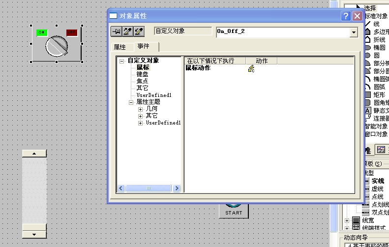Expand the UserDefined1 node under 属性主题
389x247 pixels.
[141, 123]
